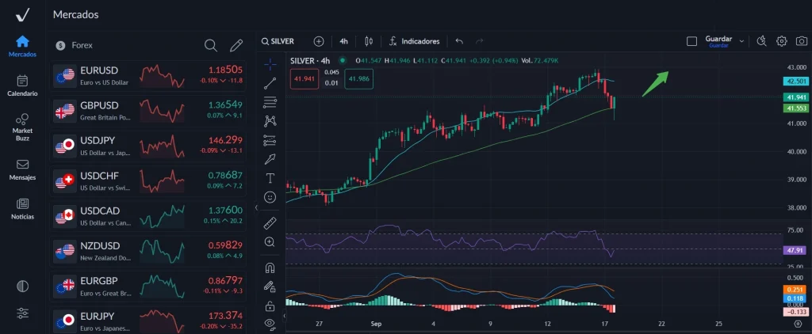Open chart settings gear icon
Viewport: 812px width, 334px height.
[x=781, y=41]
